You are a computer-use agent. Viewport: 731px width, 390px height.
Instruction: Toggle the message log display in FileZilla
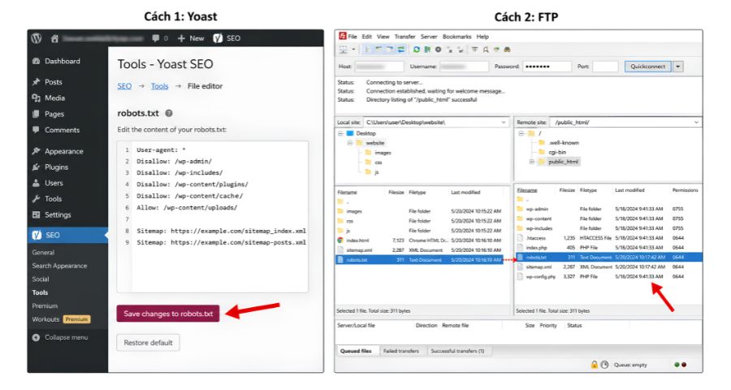[x=366, y=50]
